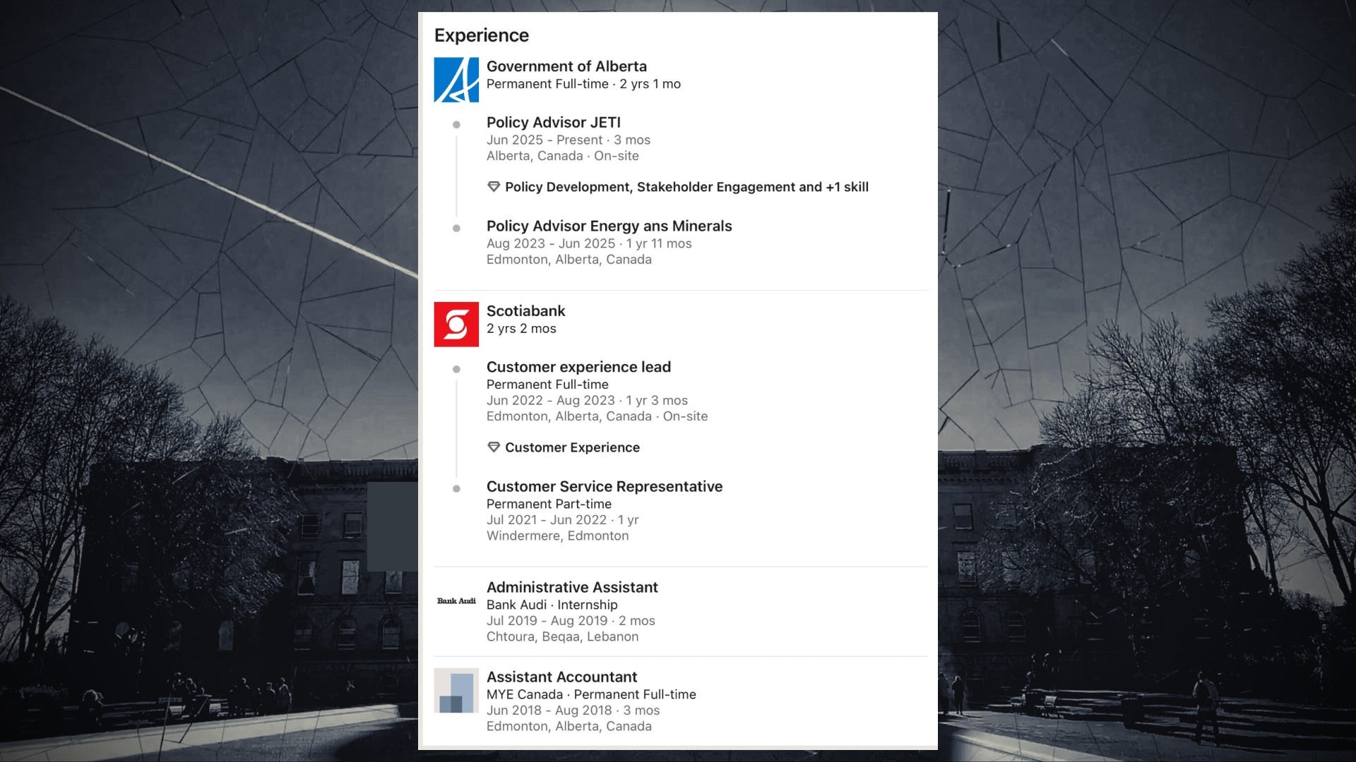The height and width of the screenshot is (762, 1356).
Task: Expand Policy Development, Stakeholder Engagement and +1 skill
Action: [x=686, y=187]
